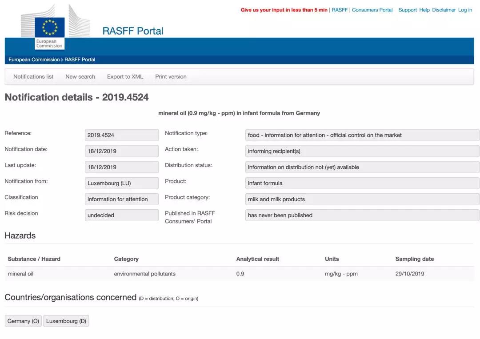Image resolution: width=480 pixels, height=339 pixels.
Task: Click the Distribution status field
Action: point(362,167)
